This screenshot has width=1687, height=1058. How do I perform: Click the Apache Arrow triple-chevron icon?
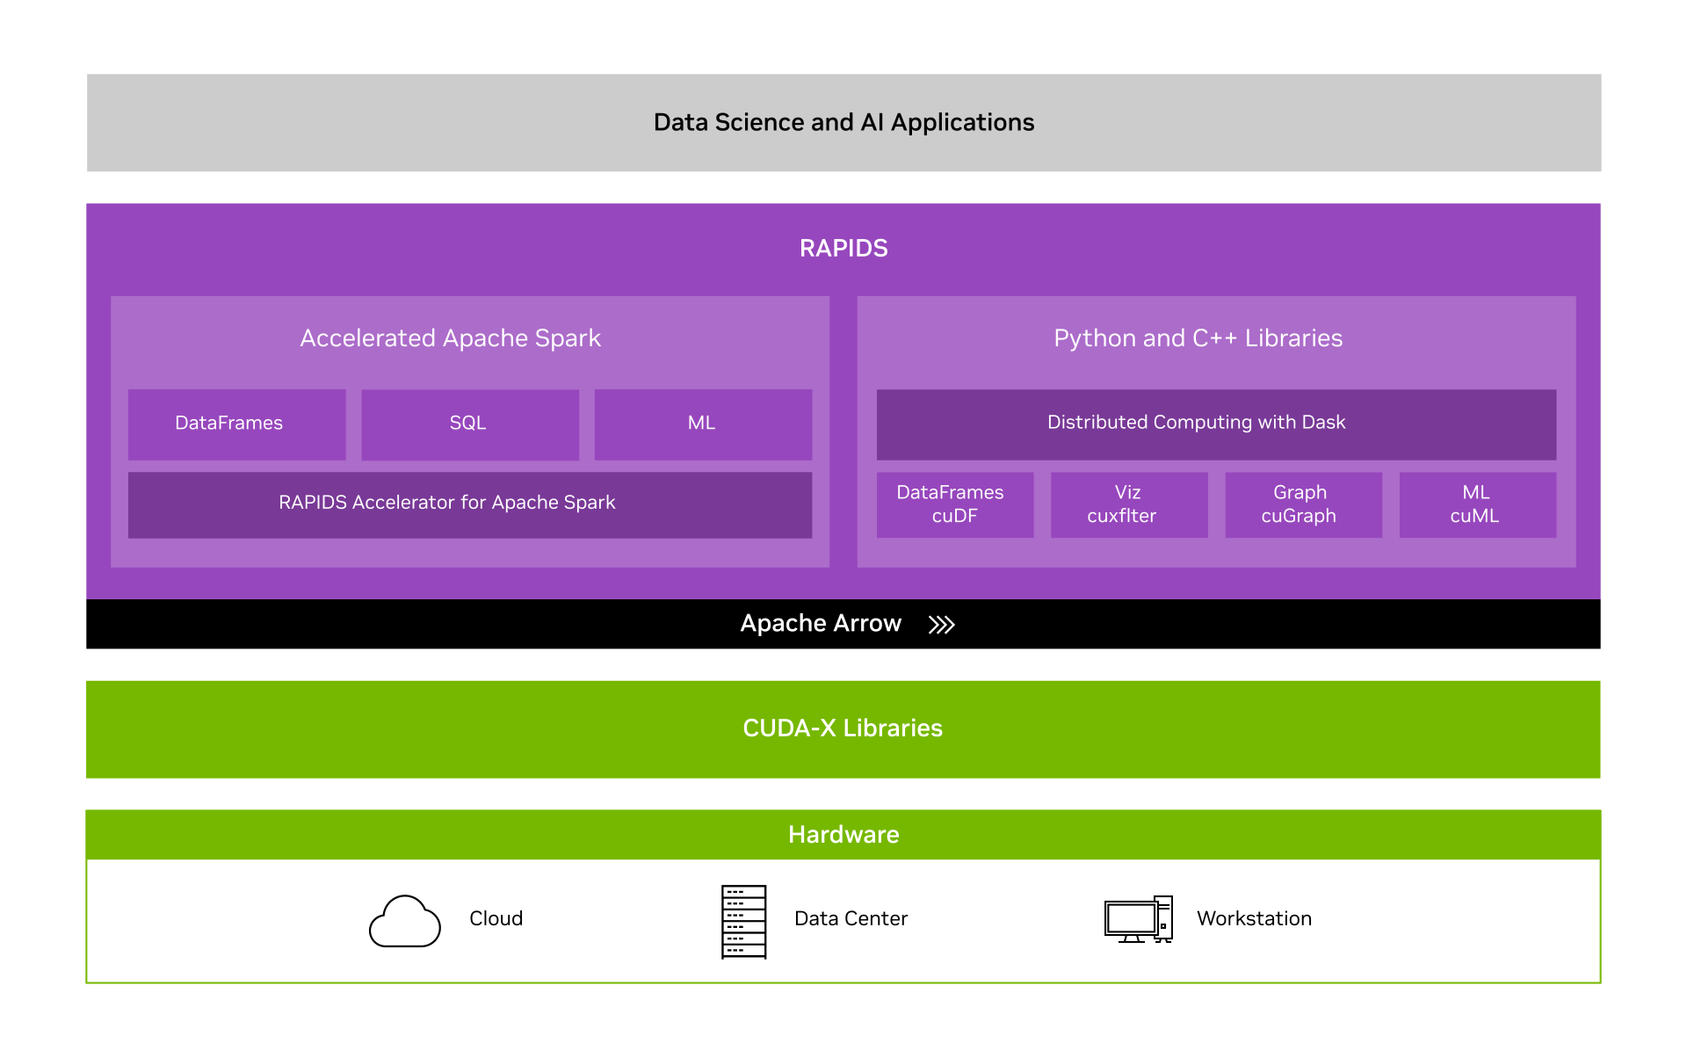coord(941,625)
